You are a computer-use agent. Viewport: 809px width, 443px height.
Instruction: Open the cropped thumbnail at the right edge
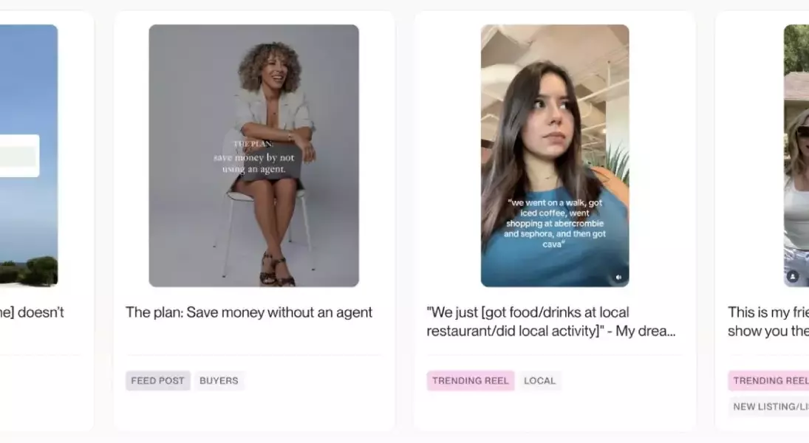coord(796,156)
